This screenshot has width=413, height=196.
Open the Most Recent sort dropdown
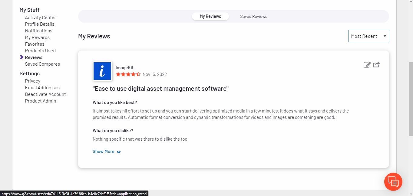368,36
